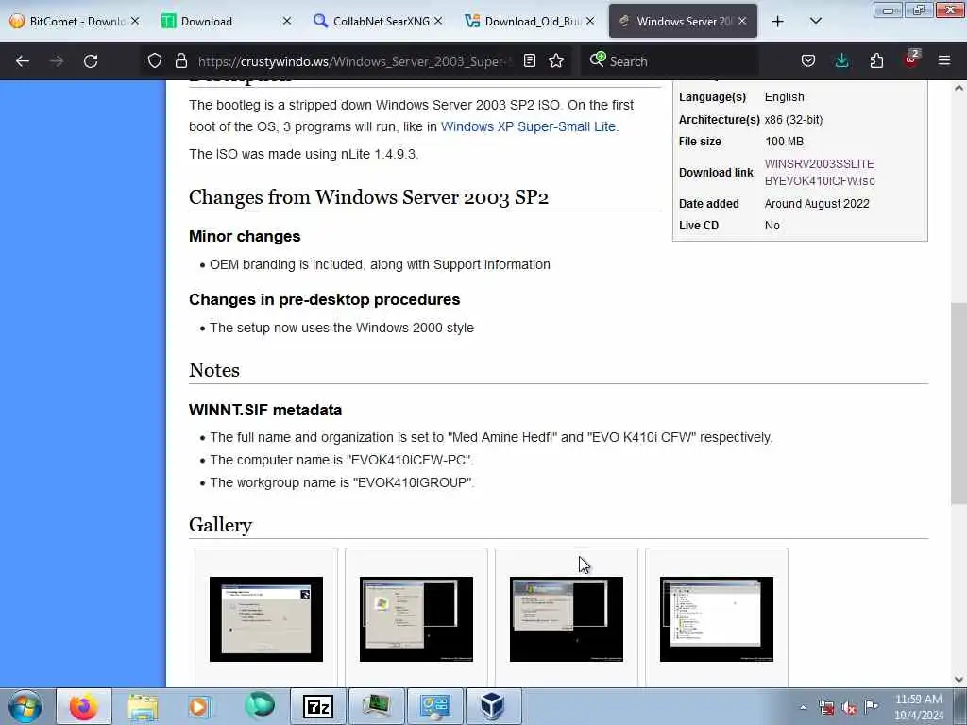The height and width of the screenshot is (725, 967).
Task: Open VirtualBox cube taskbar icon
Action: point(493,706)
